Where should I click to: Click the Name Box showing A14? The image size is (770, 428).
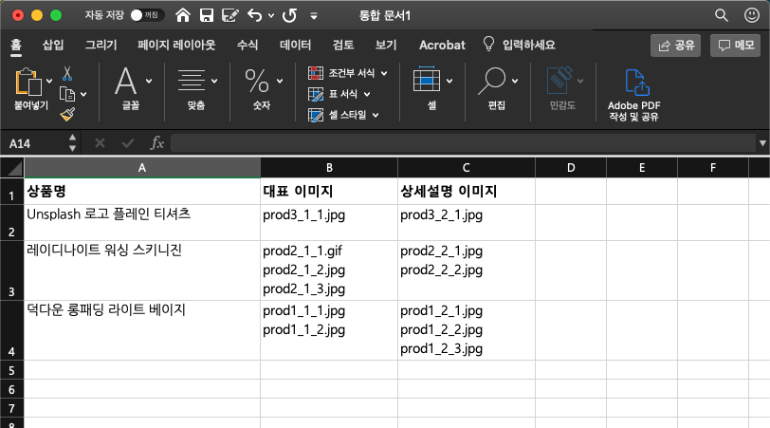(33, 142)
